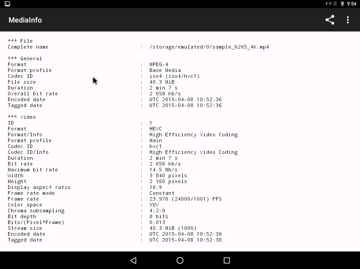
Task: Tap the notification icon in the top-left status bar
Action: [8, 4]
